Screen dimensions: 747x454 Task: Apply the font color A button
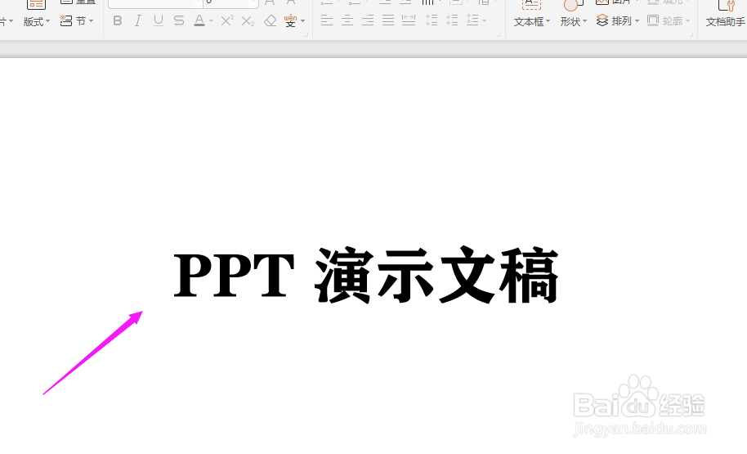click(199, 21)
